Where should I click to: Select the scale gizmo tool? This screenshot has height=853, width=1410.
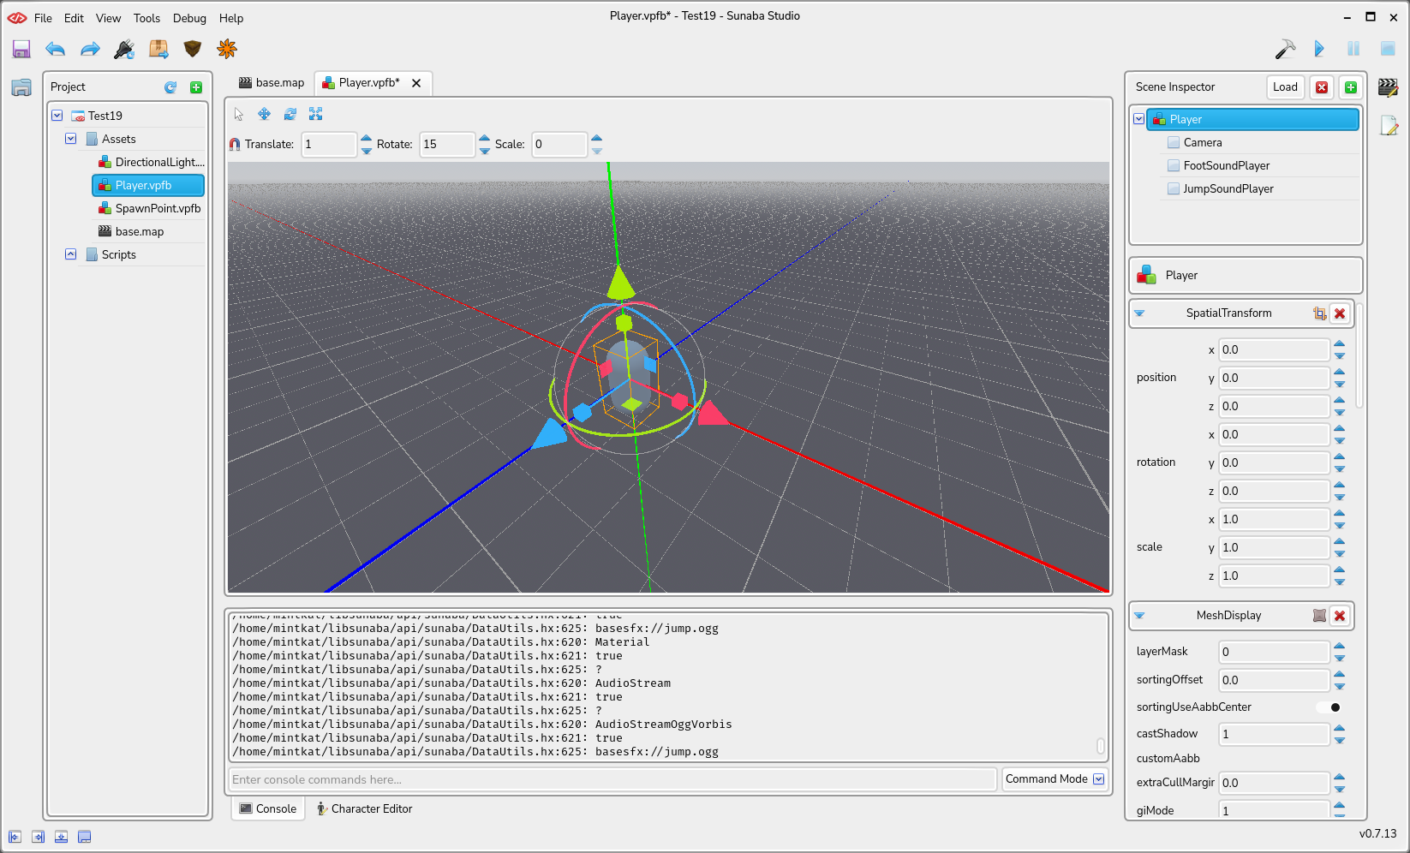pyautogui.click(x=315, y=114)
